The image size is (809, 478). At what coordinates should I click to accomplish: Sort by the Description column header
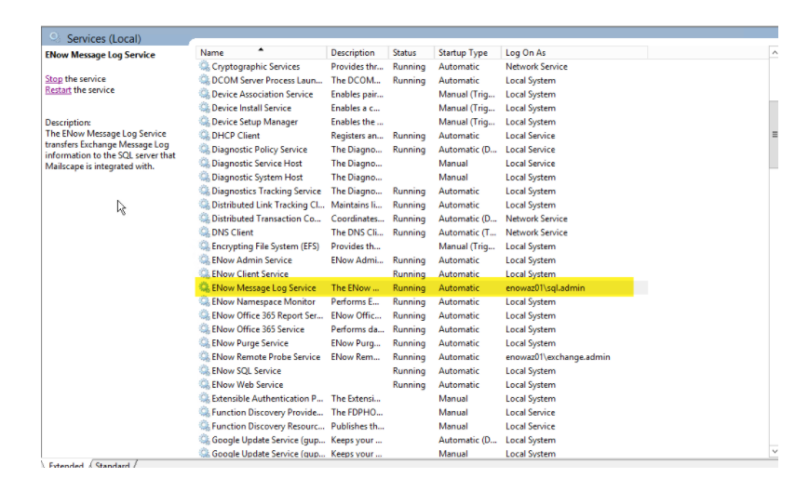pos(357,53)
